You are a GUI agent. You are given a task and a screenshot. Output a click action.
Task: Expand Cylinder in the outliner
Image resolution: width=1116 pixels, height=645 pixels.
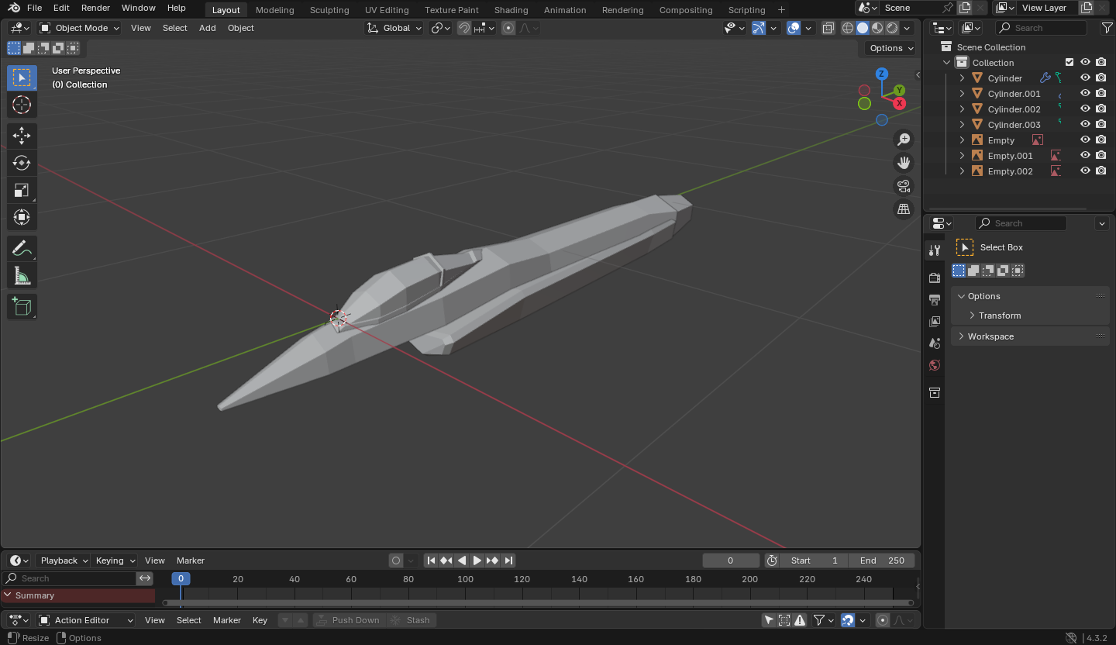tap(962, 78)
